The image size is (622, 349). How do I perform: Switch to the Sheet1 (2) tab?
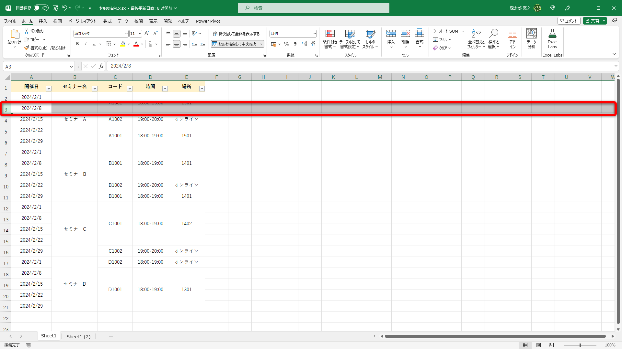[78, 336]
